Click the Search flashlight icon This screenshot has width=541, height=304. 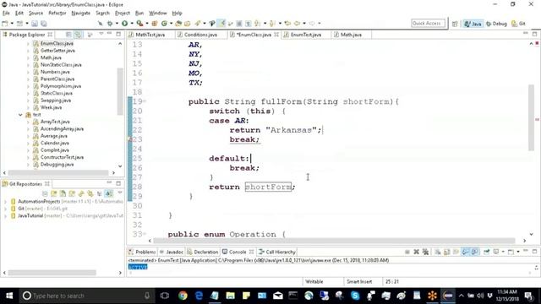(198, 24)
